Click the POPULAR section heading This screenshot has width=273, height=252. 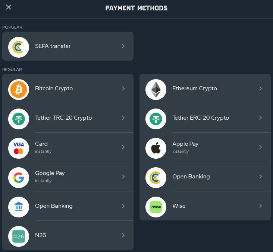tap(12, 27)
